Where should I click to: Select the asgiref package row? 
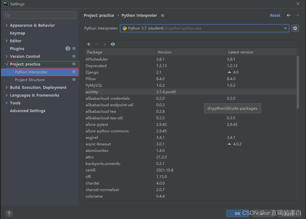190,138
